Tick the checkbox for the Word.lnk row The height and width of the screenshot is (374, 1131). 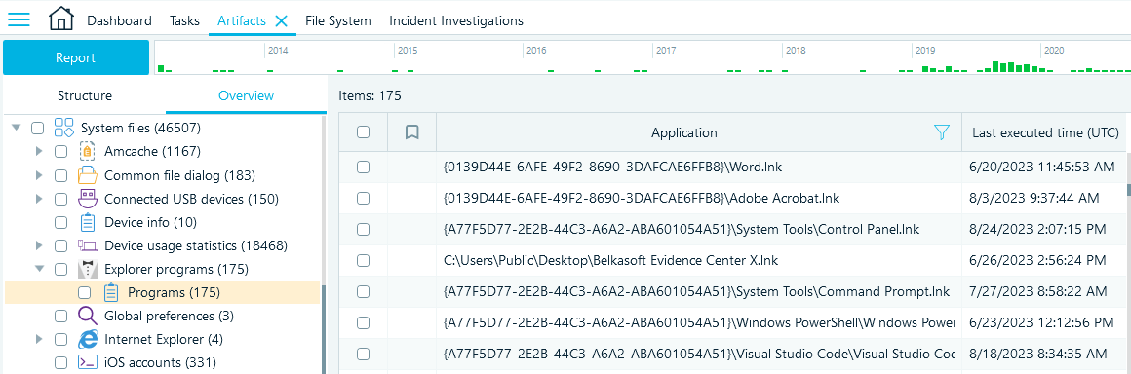[x=363, y=168]
